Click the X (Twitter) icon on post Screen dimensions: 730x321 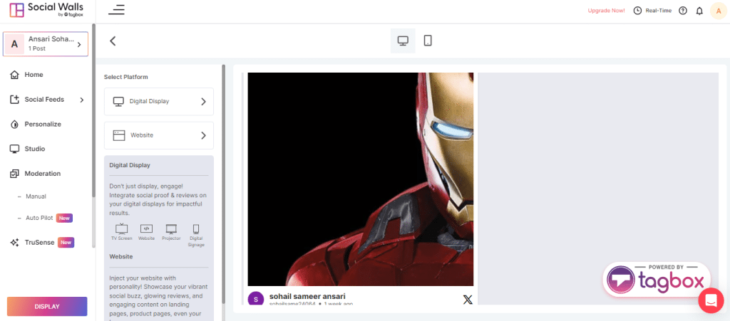468,300
